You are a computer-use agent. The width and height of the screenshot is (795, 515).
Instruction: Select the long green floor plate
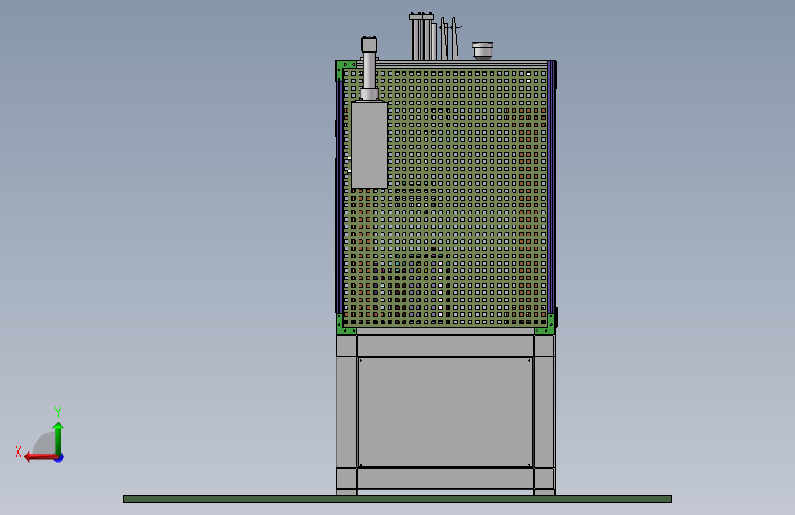click(398, 499)
